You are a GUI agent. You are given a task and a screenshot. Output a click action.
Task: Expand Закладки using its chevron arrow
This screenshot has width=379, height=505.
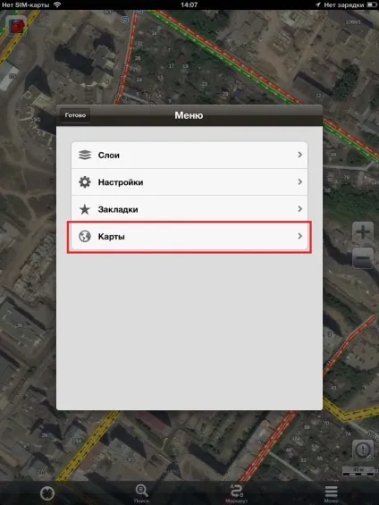tap(299, 209)
